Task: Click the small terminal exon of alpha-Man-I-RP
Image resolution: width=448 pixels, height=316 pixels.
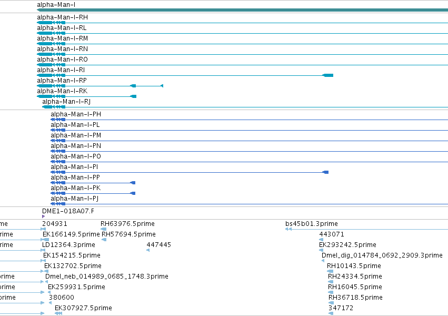Action: pyautogui.click(x=162, y=86)
